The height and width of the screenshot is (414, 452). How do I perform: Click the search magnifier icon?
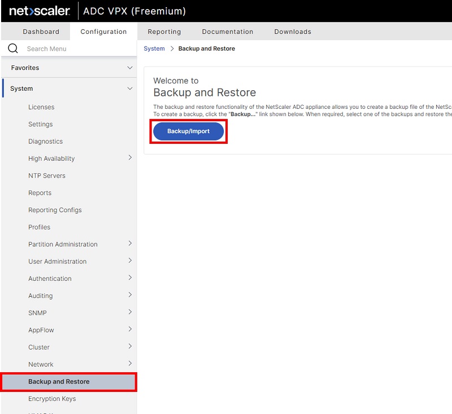click(12, 49)
